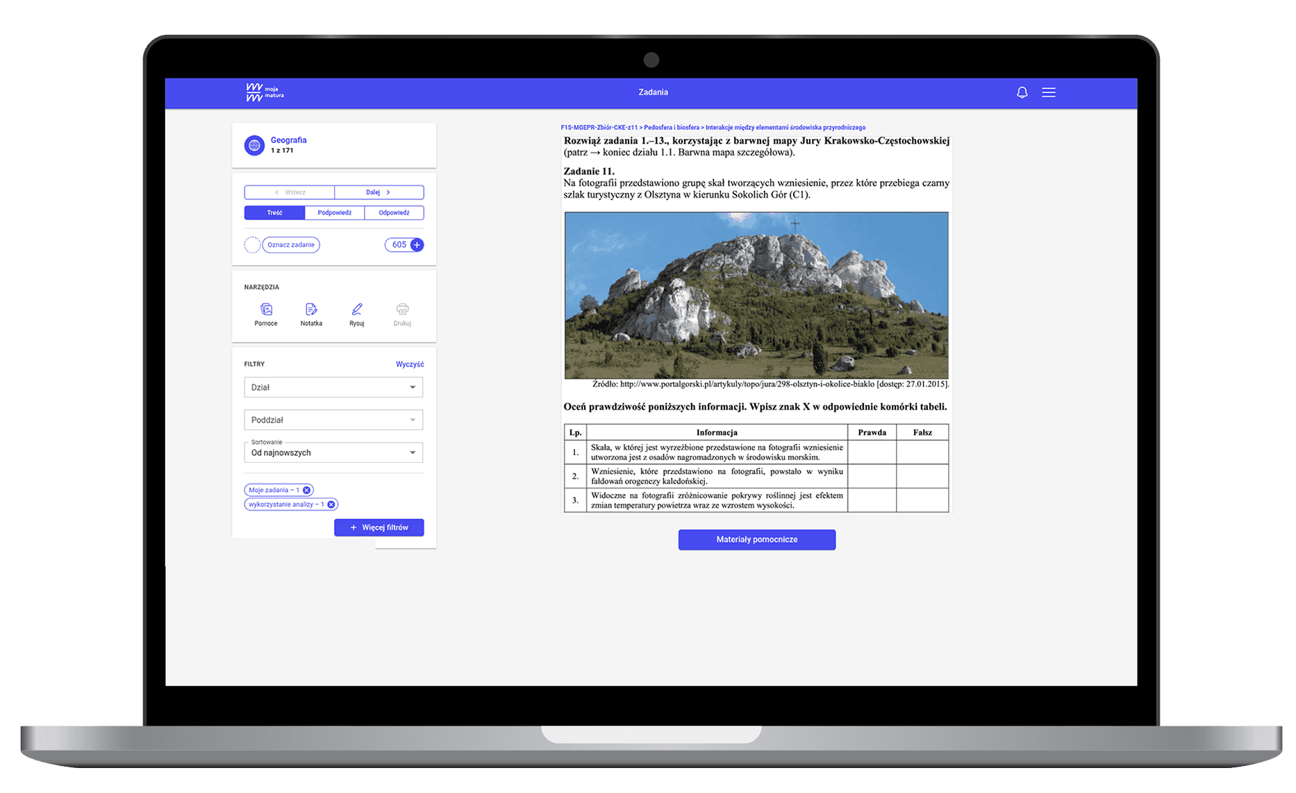Click the Drukuj print icon

click(x=402, y=309)
